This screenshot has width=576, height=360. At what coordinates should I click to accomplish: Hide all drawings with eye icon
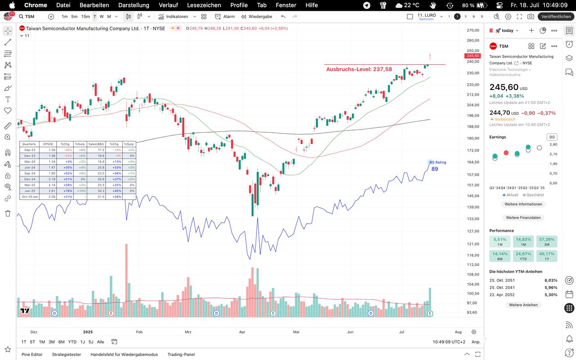(8, 187)
